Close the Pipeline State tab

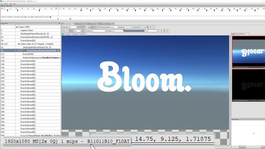click(86, 24)
